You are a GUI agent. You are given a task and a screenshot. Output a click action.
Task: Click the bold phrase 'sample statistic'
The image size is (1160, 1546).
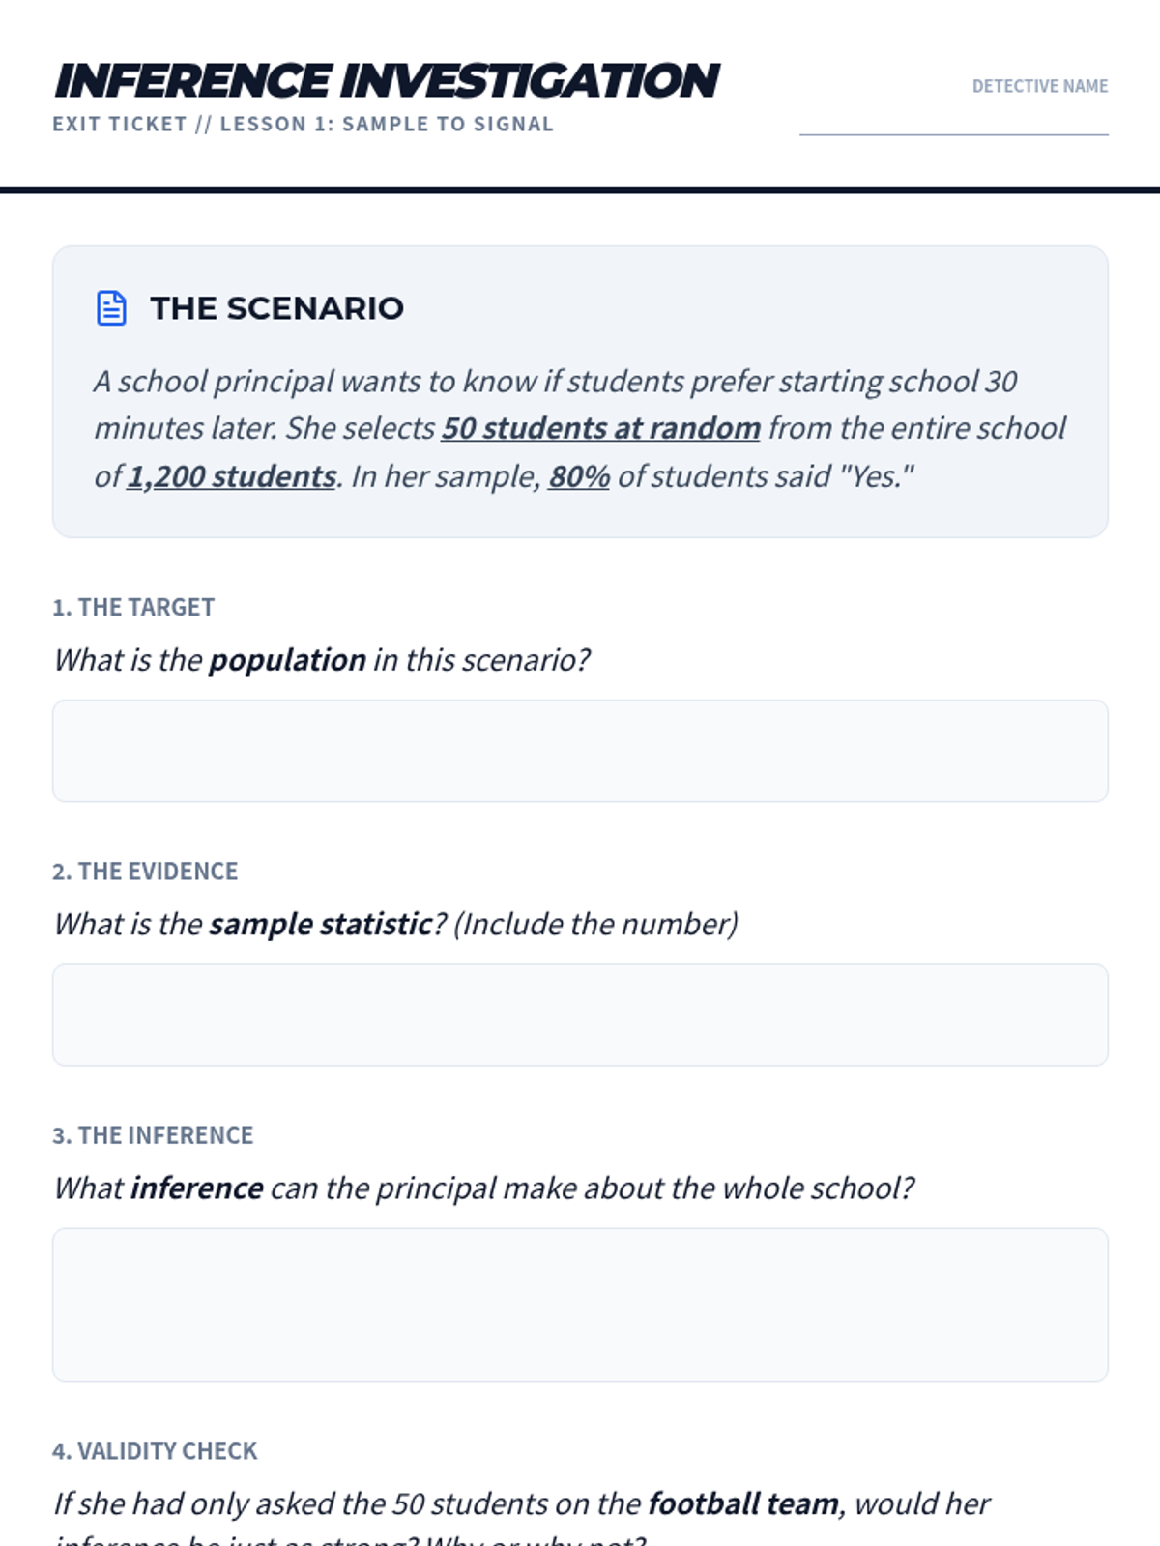coord(320,924)
